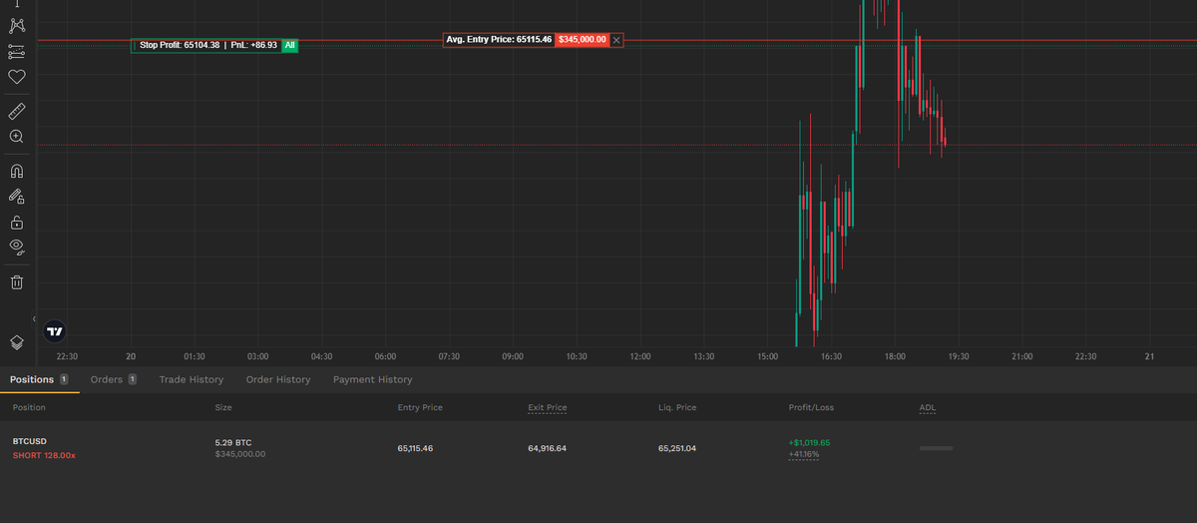Click the 5.29 BTC size value
Screen dimensions: 1197x523
pyautogui.click(x=233, y=441)
